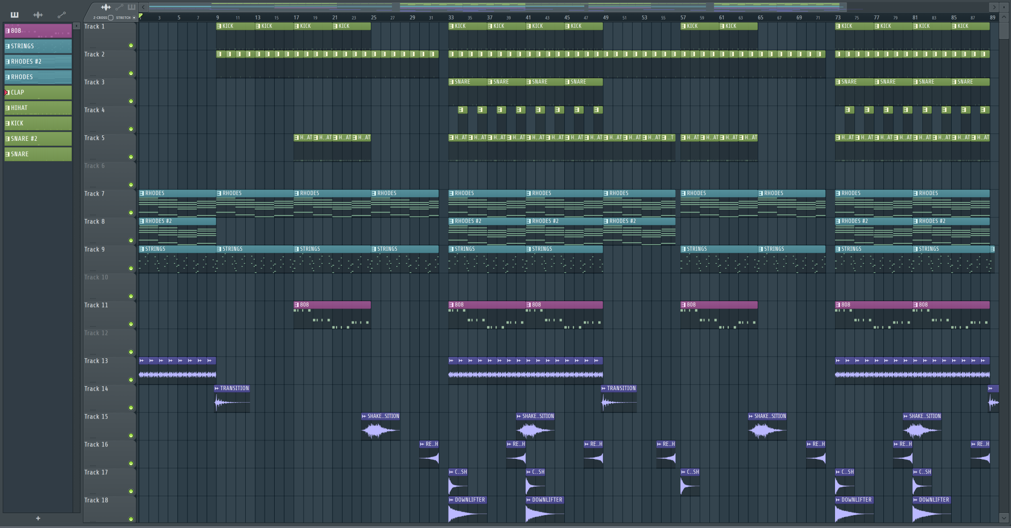The height and width of the screenshot is (528, 1011).
Task: Select the STRINGS pattern in the picker
Action: tap(38, 46)
